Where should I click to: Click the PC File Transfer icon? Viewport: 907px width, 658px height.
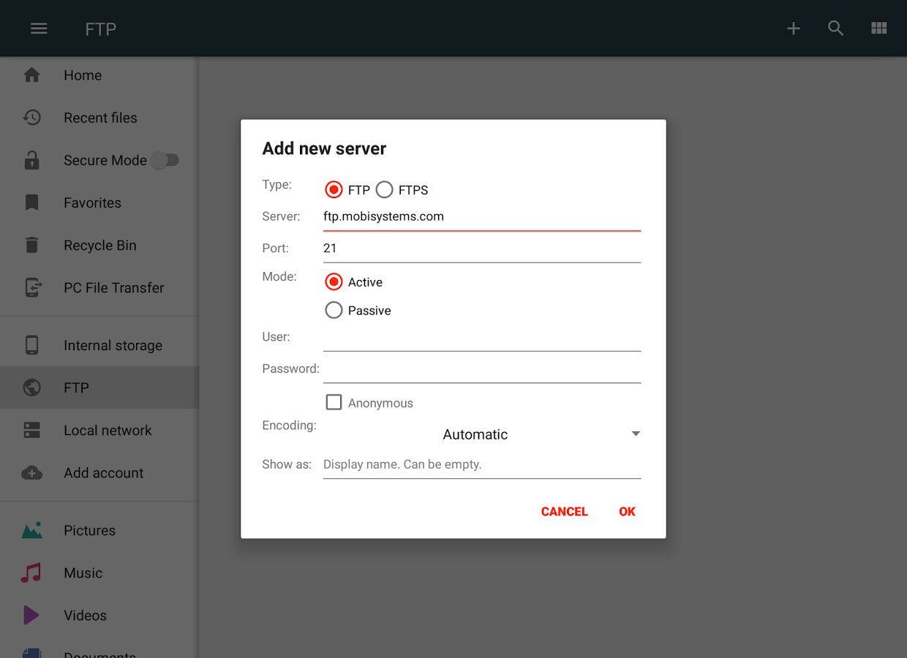[32, 287]
